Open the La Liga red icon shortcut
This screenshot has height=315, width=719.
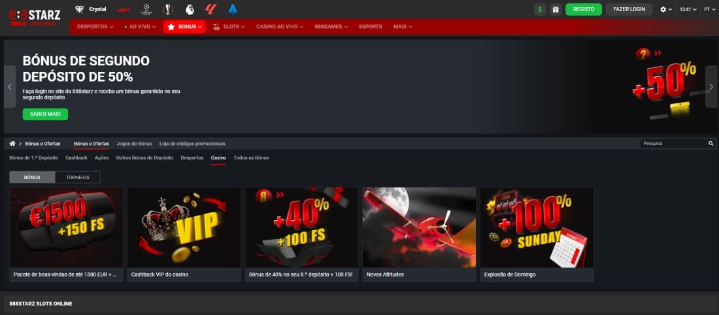point(211,9)
